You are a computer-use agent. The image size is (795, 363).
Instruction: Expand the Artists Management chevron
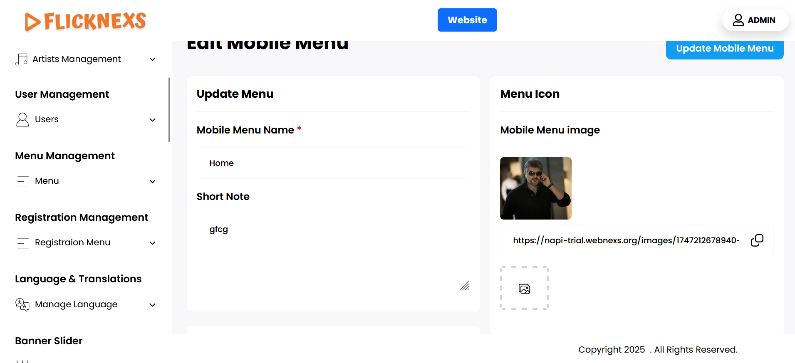point(153,59)
